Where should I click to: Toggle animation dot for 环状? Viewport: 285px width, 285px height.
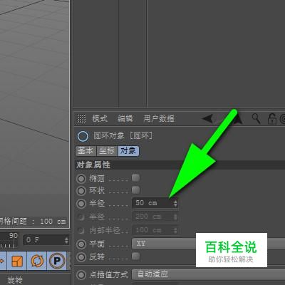click(x=81, y=191)
